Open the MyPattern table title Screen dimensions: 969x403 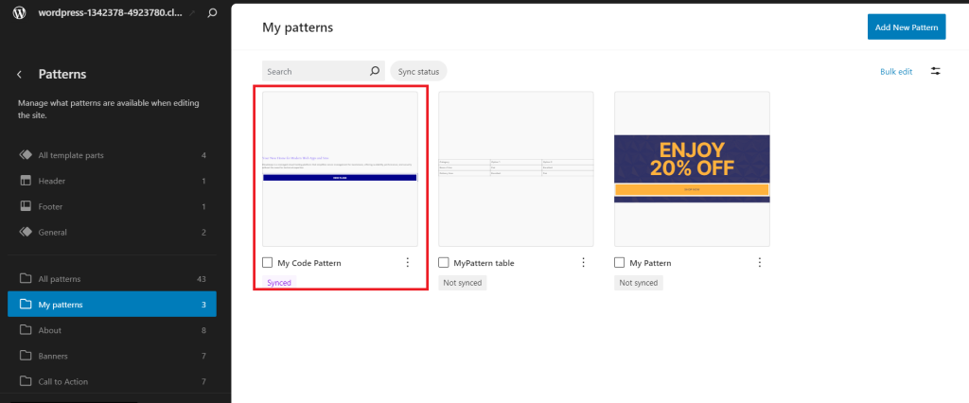point(484,263)
